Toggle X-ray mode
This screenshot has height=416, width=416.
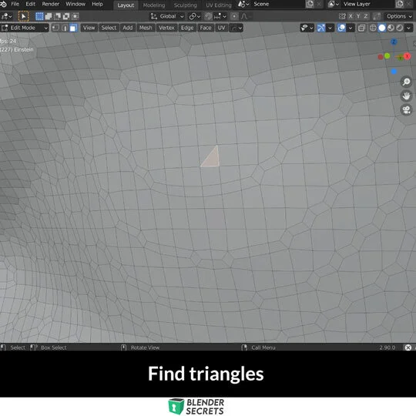point(361,28)
